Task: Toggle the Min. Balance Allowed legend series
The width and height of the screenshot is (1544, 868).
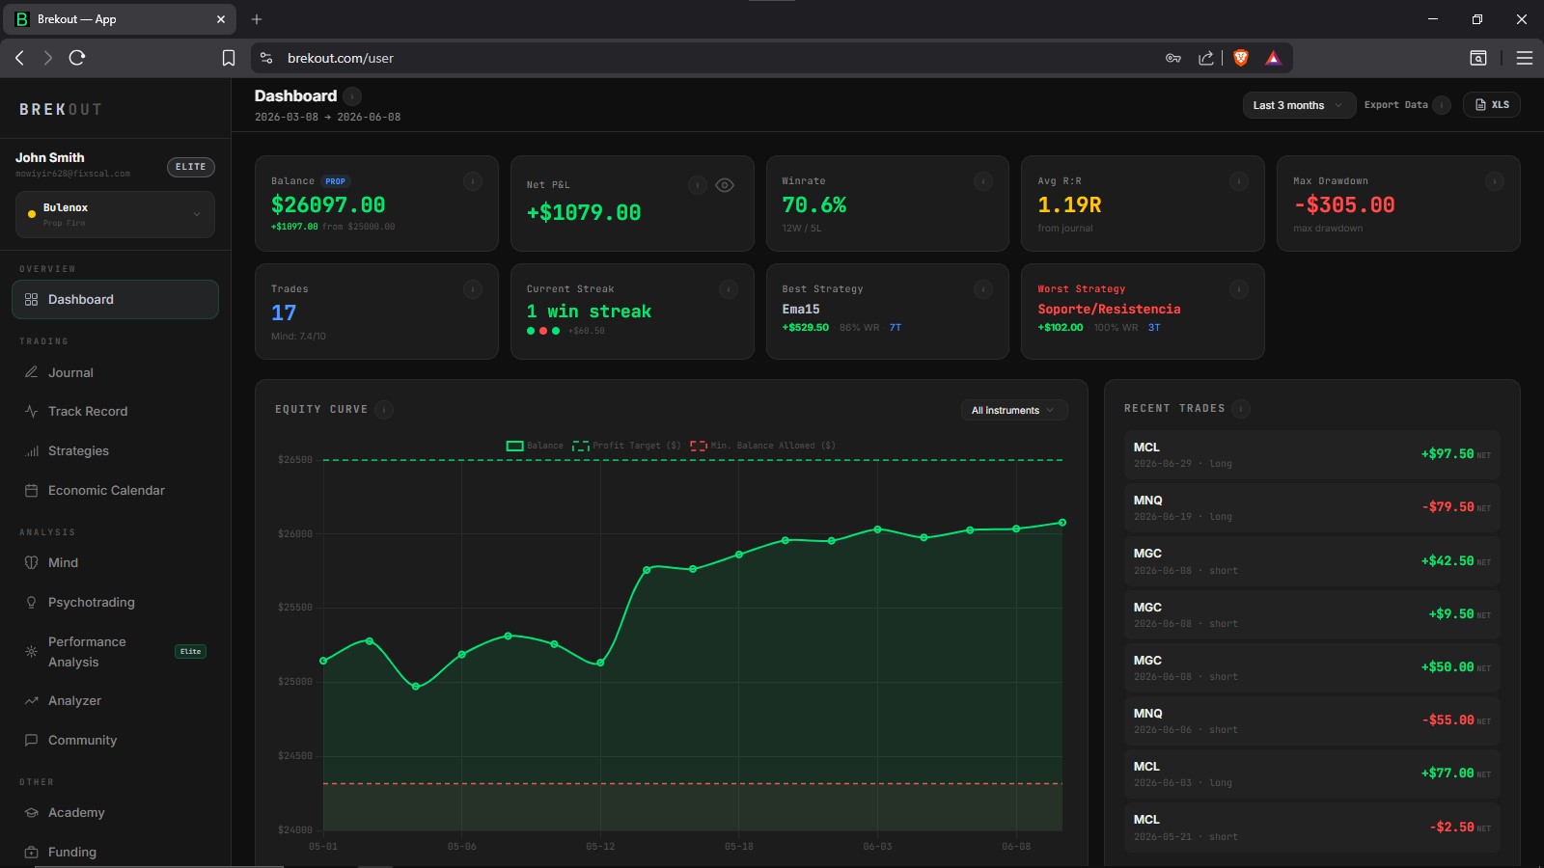Action: point(762,446)
